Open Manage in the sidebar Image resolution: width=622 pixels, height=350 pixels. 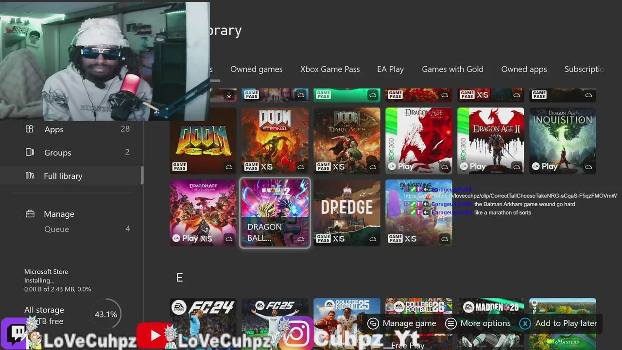(x=72, y=214)
